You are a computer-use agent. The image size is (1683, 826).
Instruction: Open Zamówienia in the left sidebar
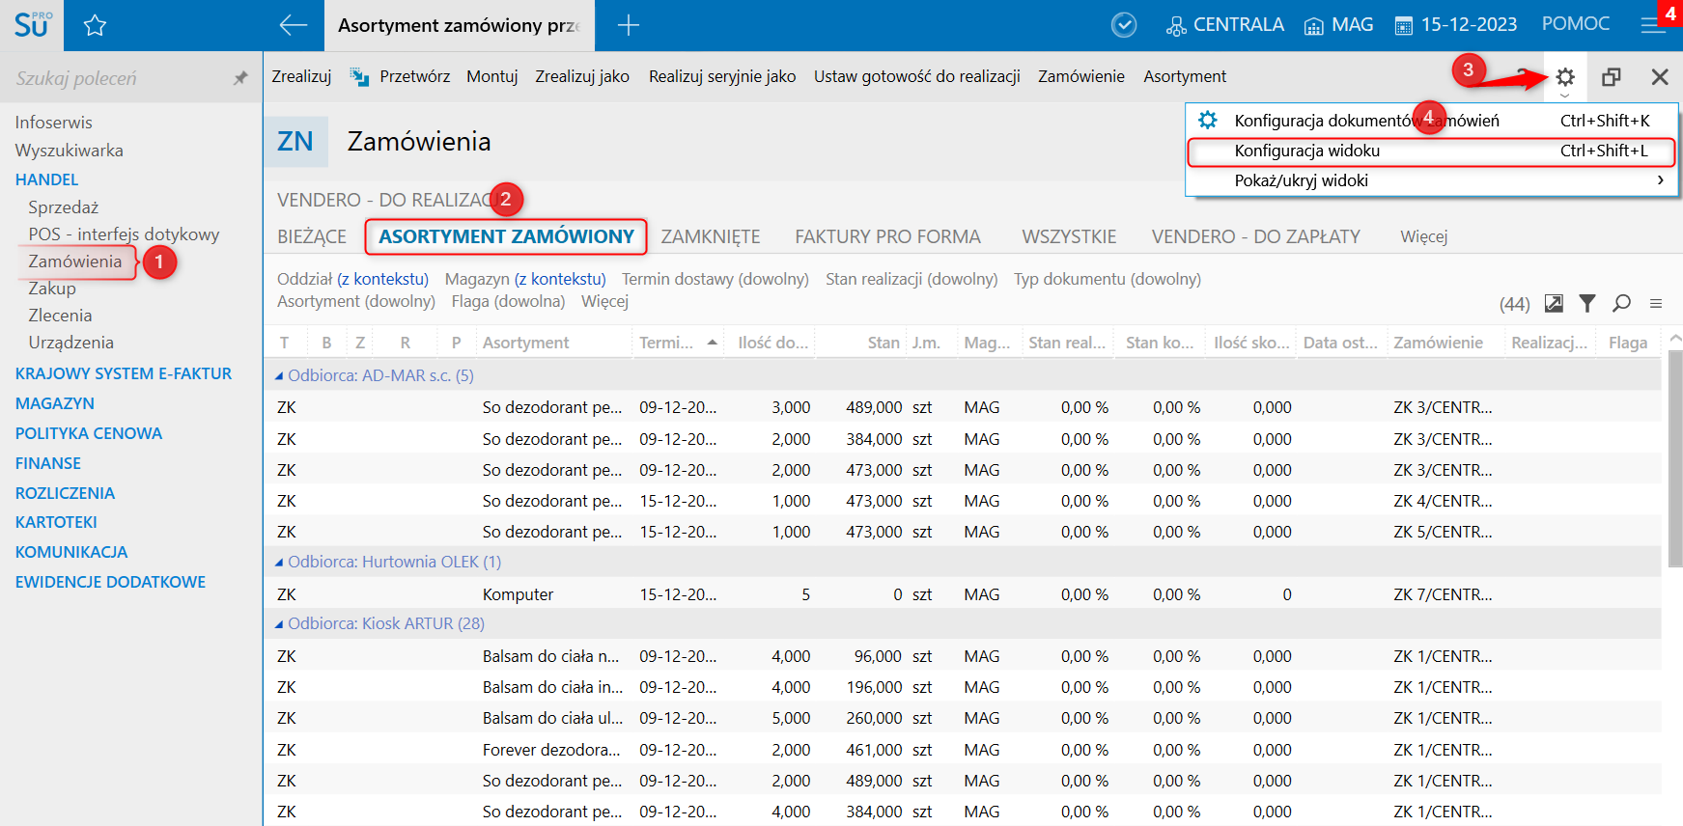point(75,262)
